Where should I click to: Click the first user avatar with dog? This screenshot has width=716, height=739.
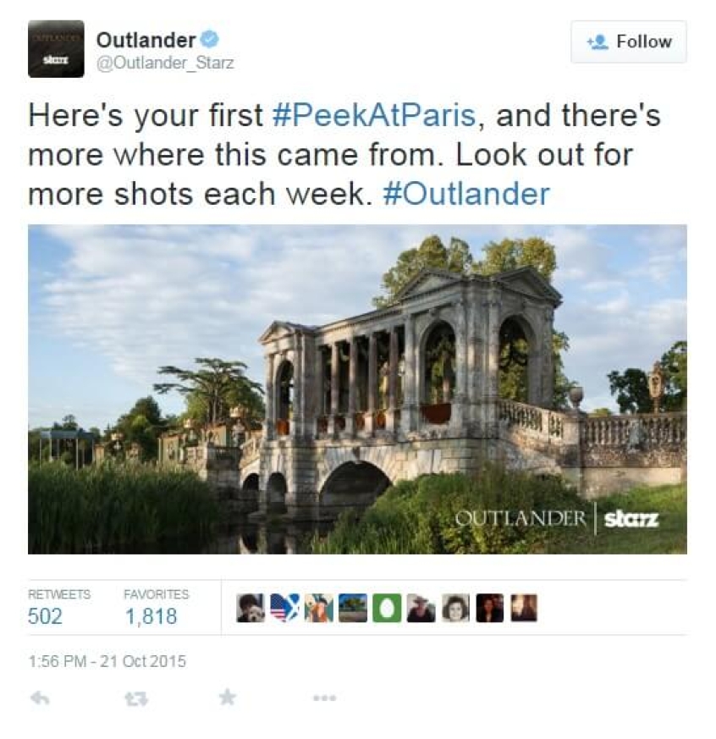251,608
